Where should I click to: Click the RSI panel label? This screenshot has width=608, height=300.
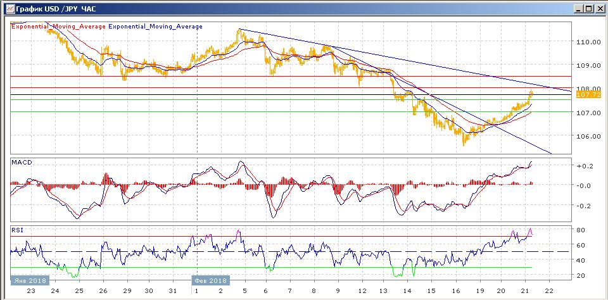tap(18, 230)
